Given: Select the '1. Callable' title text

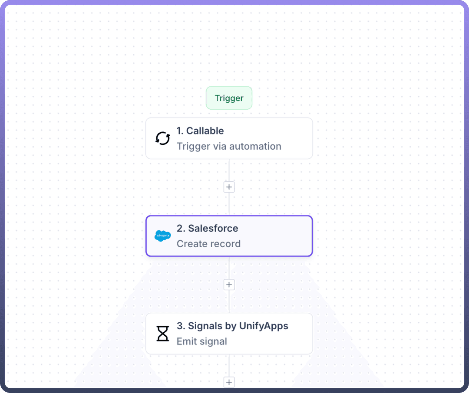Looking at the screenshot, I should tap(200, 131).
